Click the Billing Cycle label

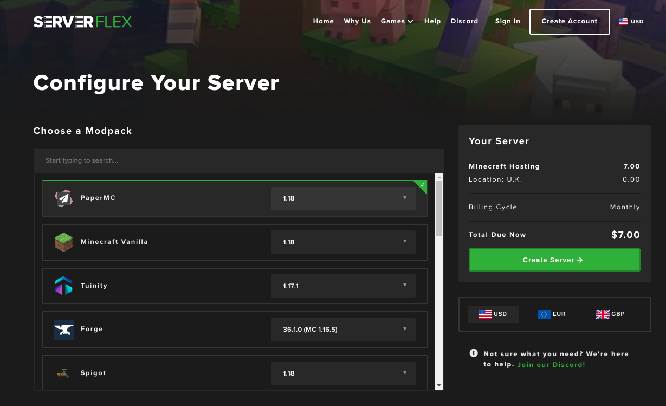click(493, 207)
